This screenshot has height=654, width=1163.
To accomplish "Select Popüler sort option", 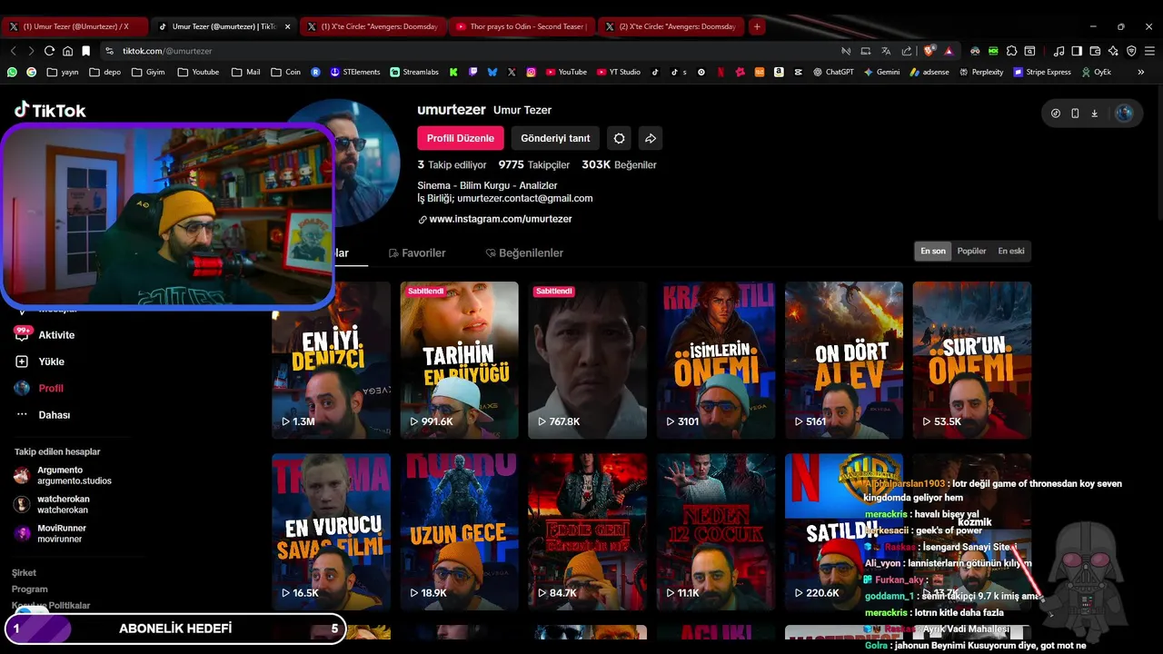I will tap(971, 251).
